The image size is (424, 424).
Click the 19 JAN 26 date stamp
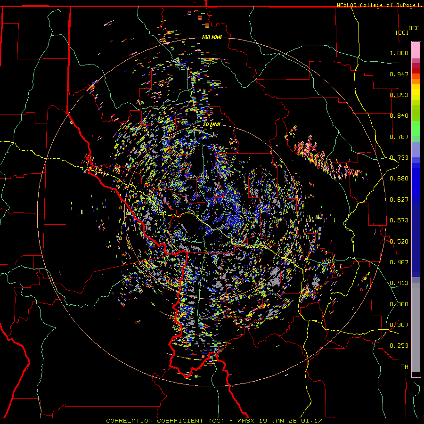click(x=278, y=421)
